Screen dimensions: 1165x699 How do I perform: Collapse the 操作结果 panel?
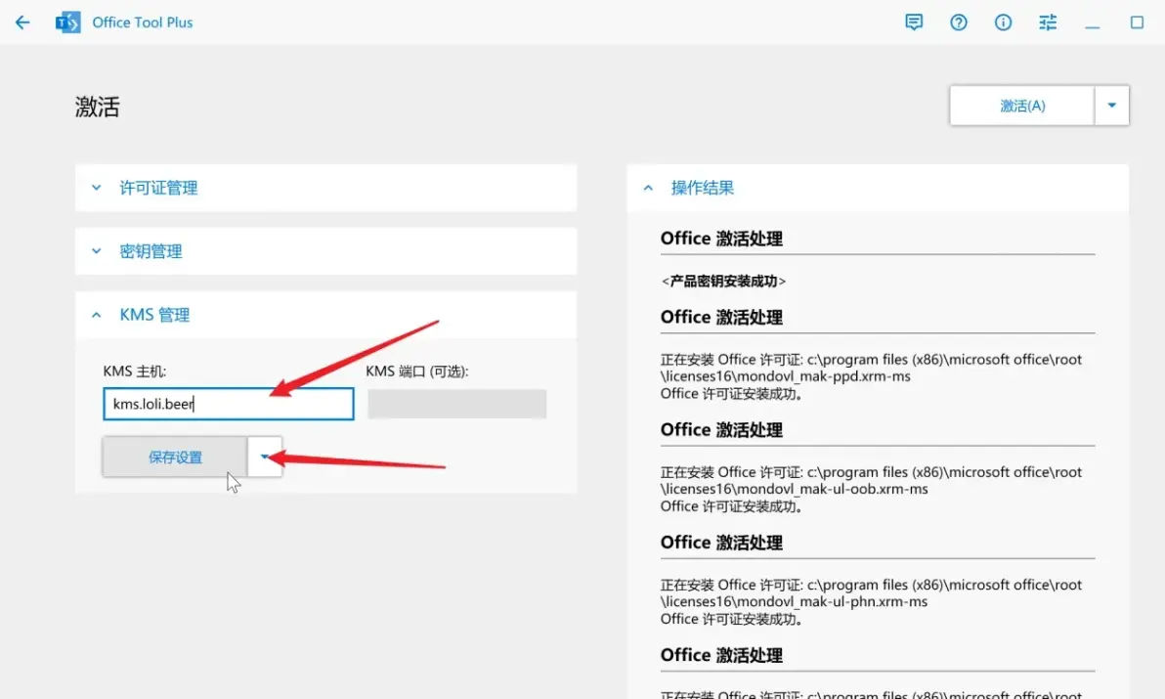878,188
